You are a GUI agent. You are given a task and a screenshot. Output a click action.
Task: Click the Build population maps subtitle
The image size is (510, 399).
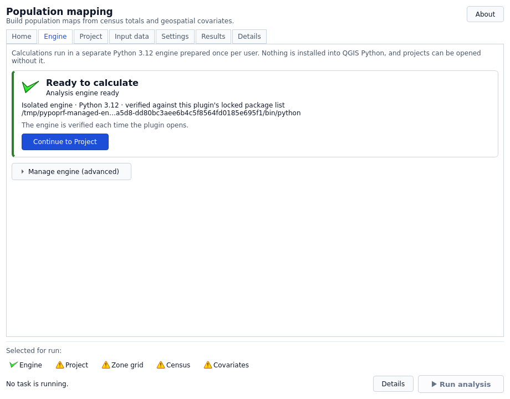pos(120,21)
